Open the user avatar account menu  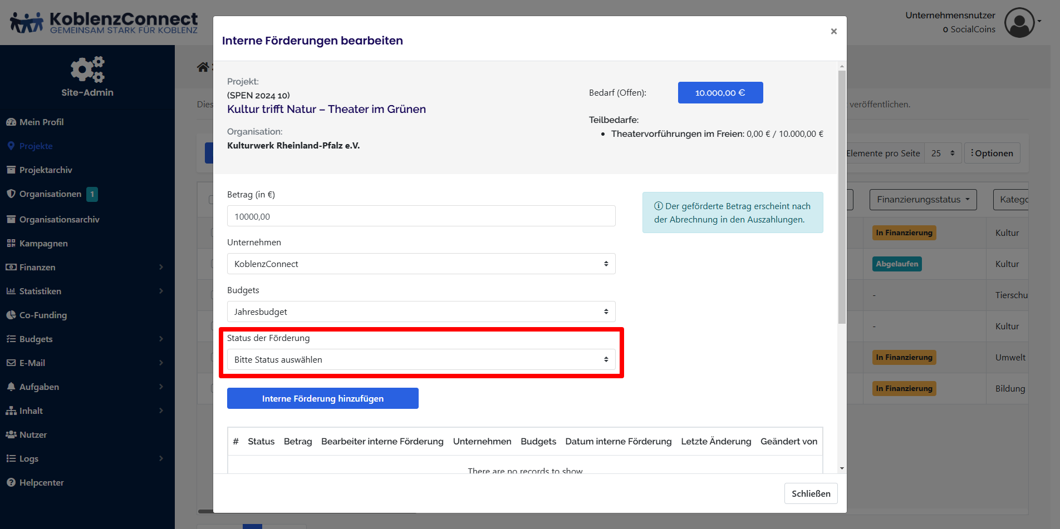click(x=1019, y=22)
